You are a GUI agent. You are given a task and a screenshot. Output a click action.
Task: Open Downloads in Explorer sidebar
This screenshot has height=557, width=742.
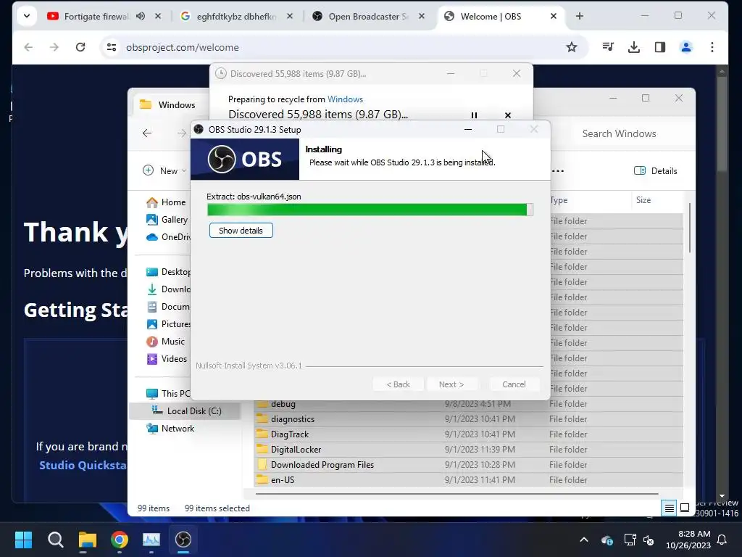[168, 289]
